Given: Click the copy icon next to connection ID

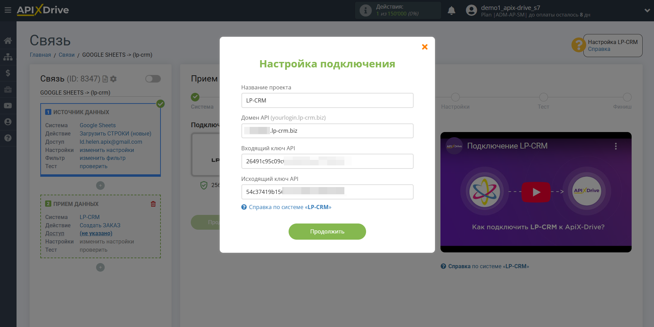Looking at the screenshot, I should point(105,79).
